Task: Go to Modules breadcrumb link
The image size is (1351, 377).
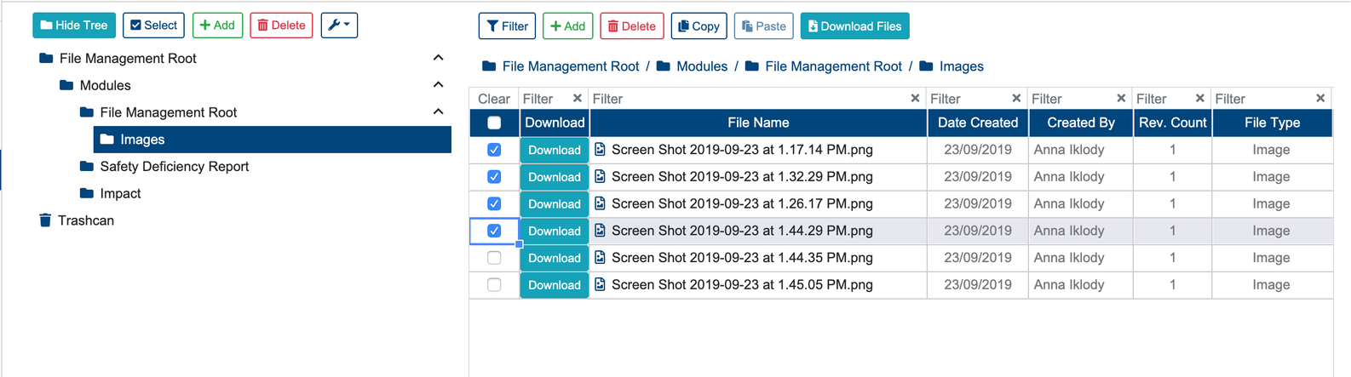Action: [702, 66]
